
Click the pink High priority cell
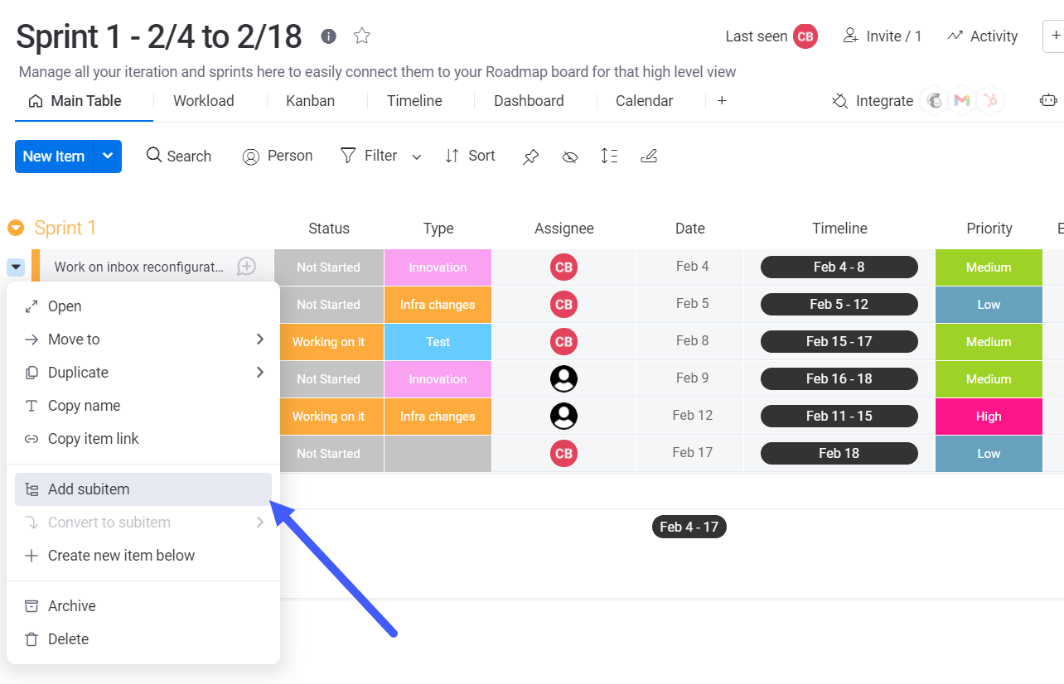pos(989,416)
